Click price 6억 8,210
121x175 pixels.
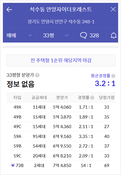tap(62, 156)
